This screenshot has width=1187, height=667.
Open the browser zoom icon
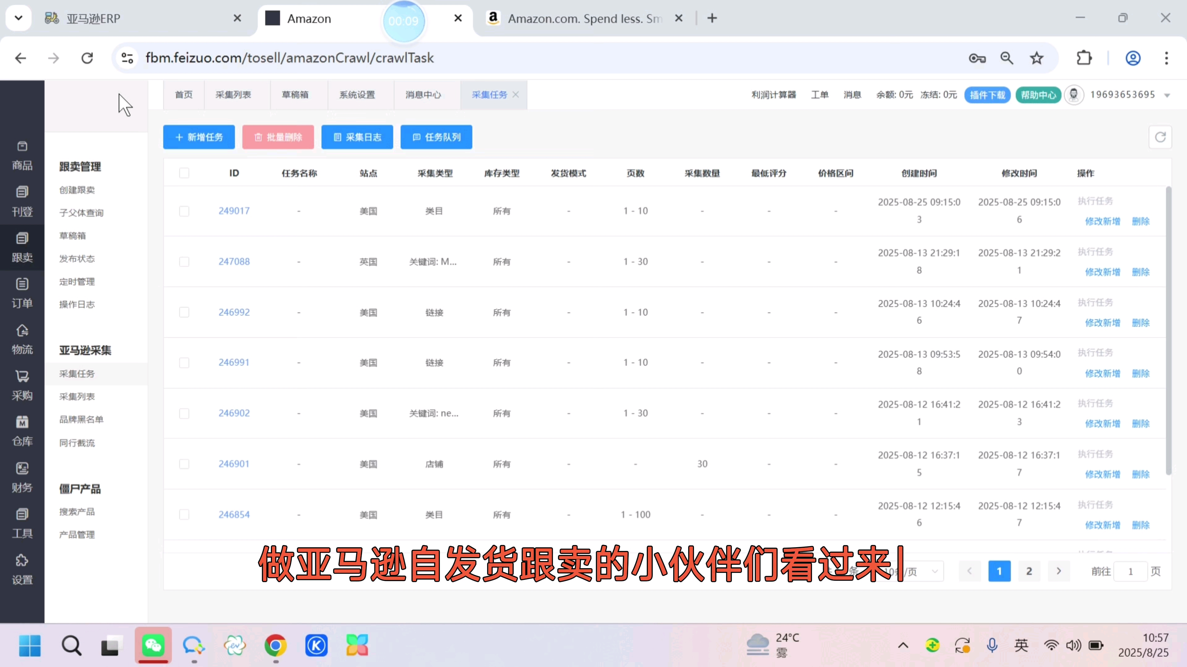1007,58
